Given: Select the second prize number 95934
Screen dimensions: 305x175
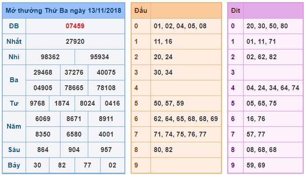Looking at the screenshot, I should point(99,57).
